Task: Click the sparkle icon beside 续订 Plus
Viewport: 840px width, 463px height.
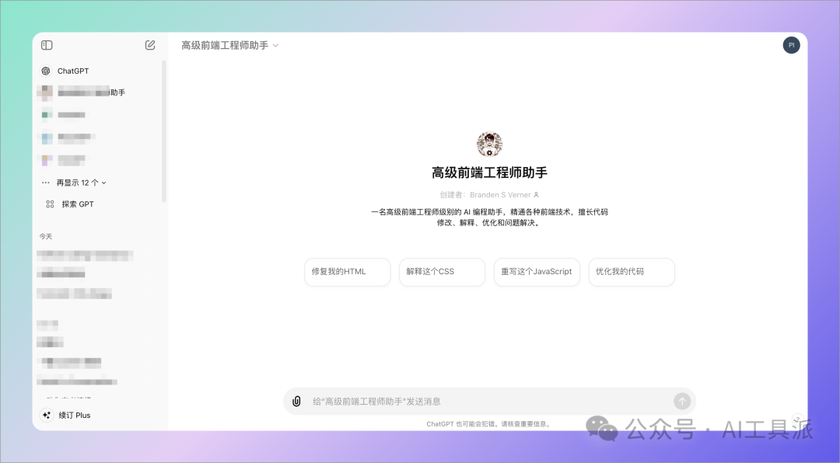Action: (47, 415)
